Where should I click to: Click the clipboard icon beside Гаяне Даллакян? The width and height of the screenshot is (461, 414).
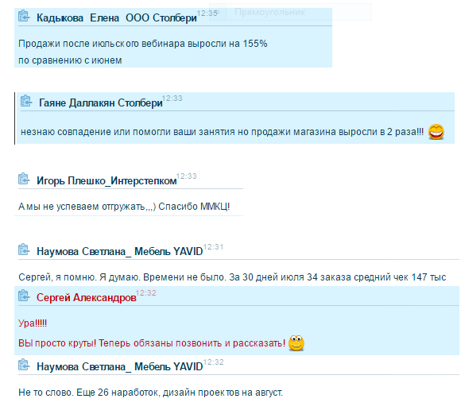[26, 101]
